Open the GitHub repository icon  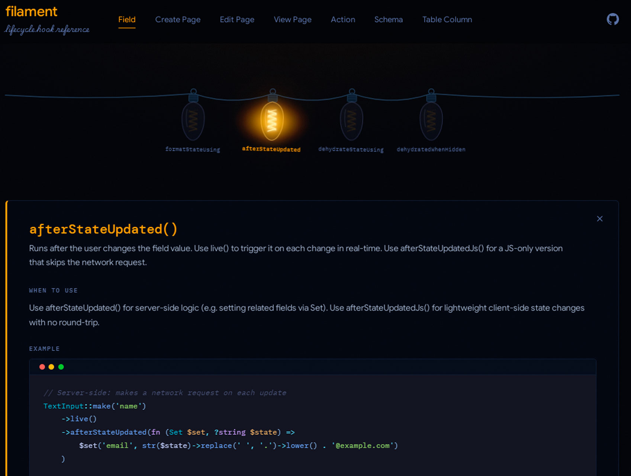pos(612,19)
